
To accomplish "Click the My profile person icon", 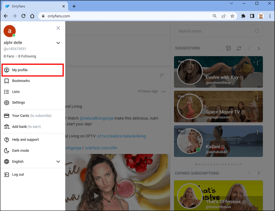I will (x=7, y=70).
